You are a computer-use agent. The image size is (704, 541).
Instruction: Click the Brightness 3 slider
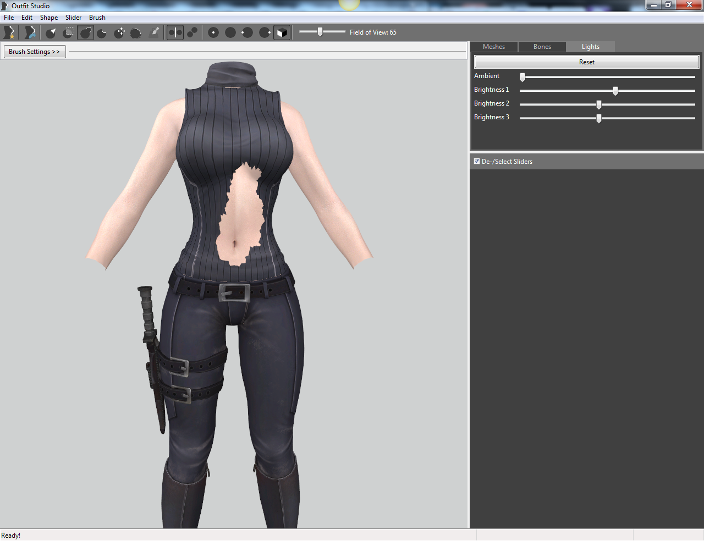(x=608, y=118)
